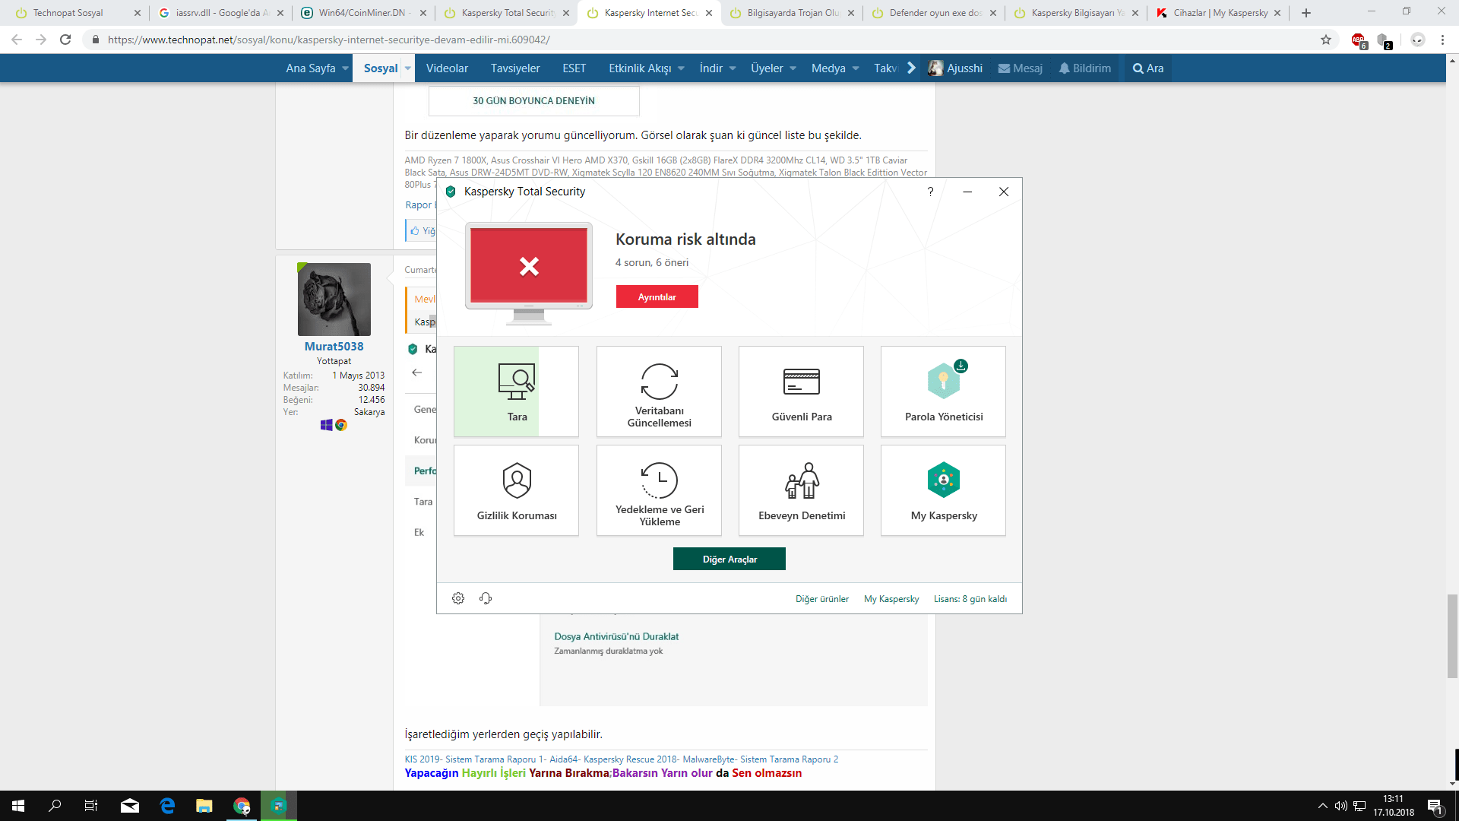The height and width of the screenshot is (821, 1459).
Task: Open the Gizlilik Koruması tile
Action: tap(516, 490)
